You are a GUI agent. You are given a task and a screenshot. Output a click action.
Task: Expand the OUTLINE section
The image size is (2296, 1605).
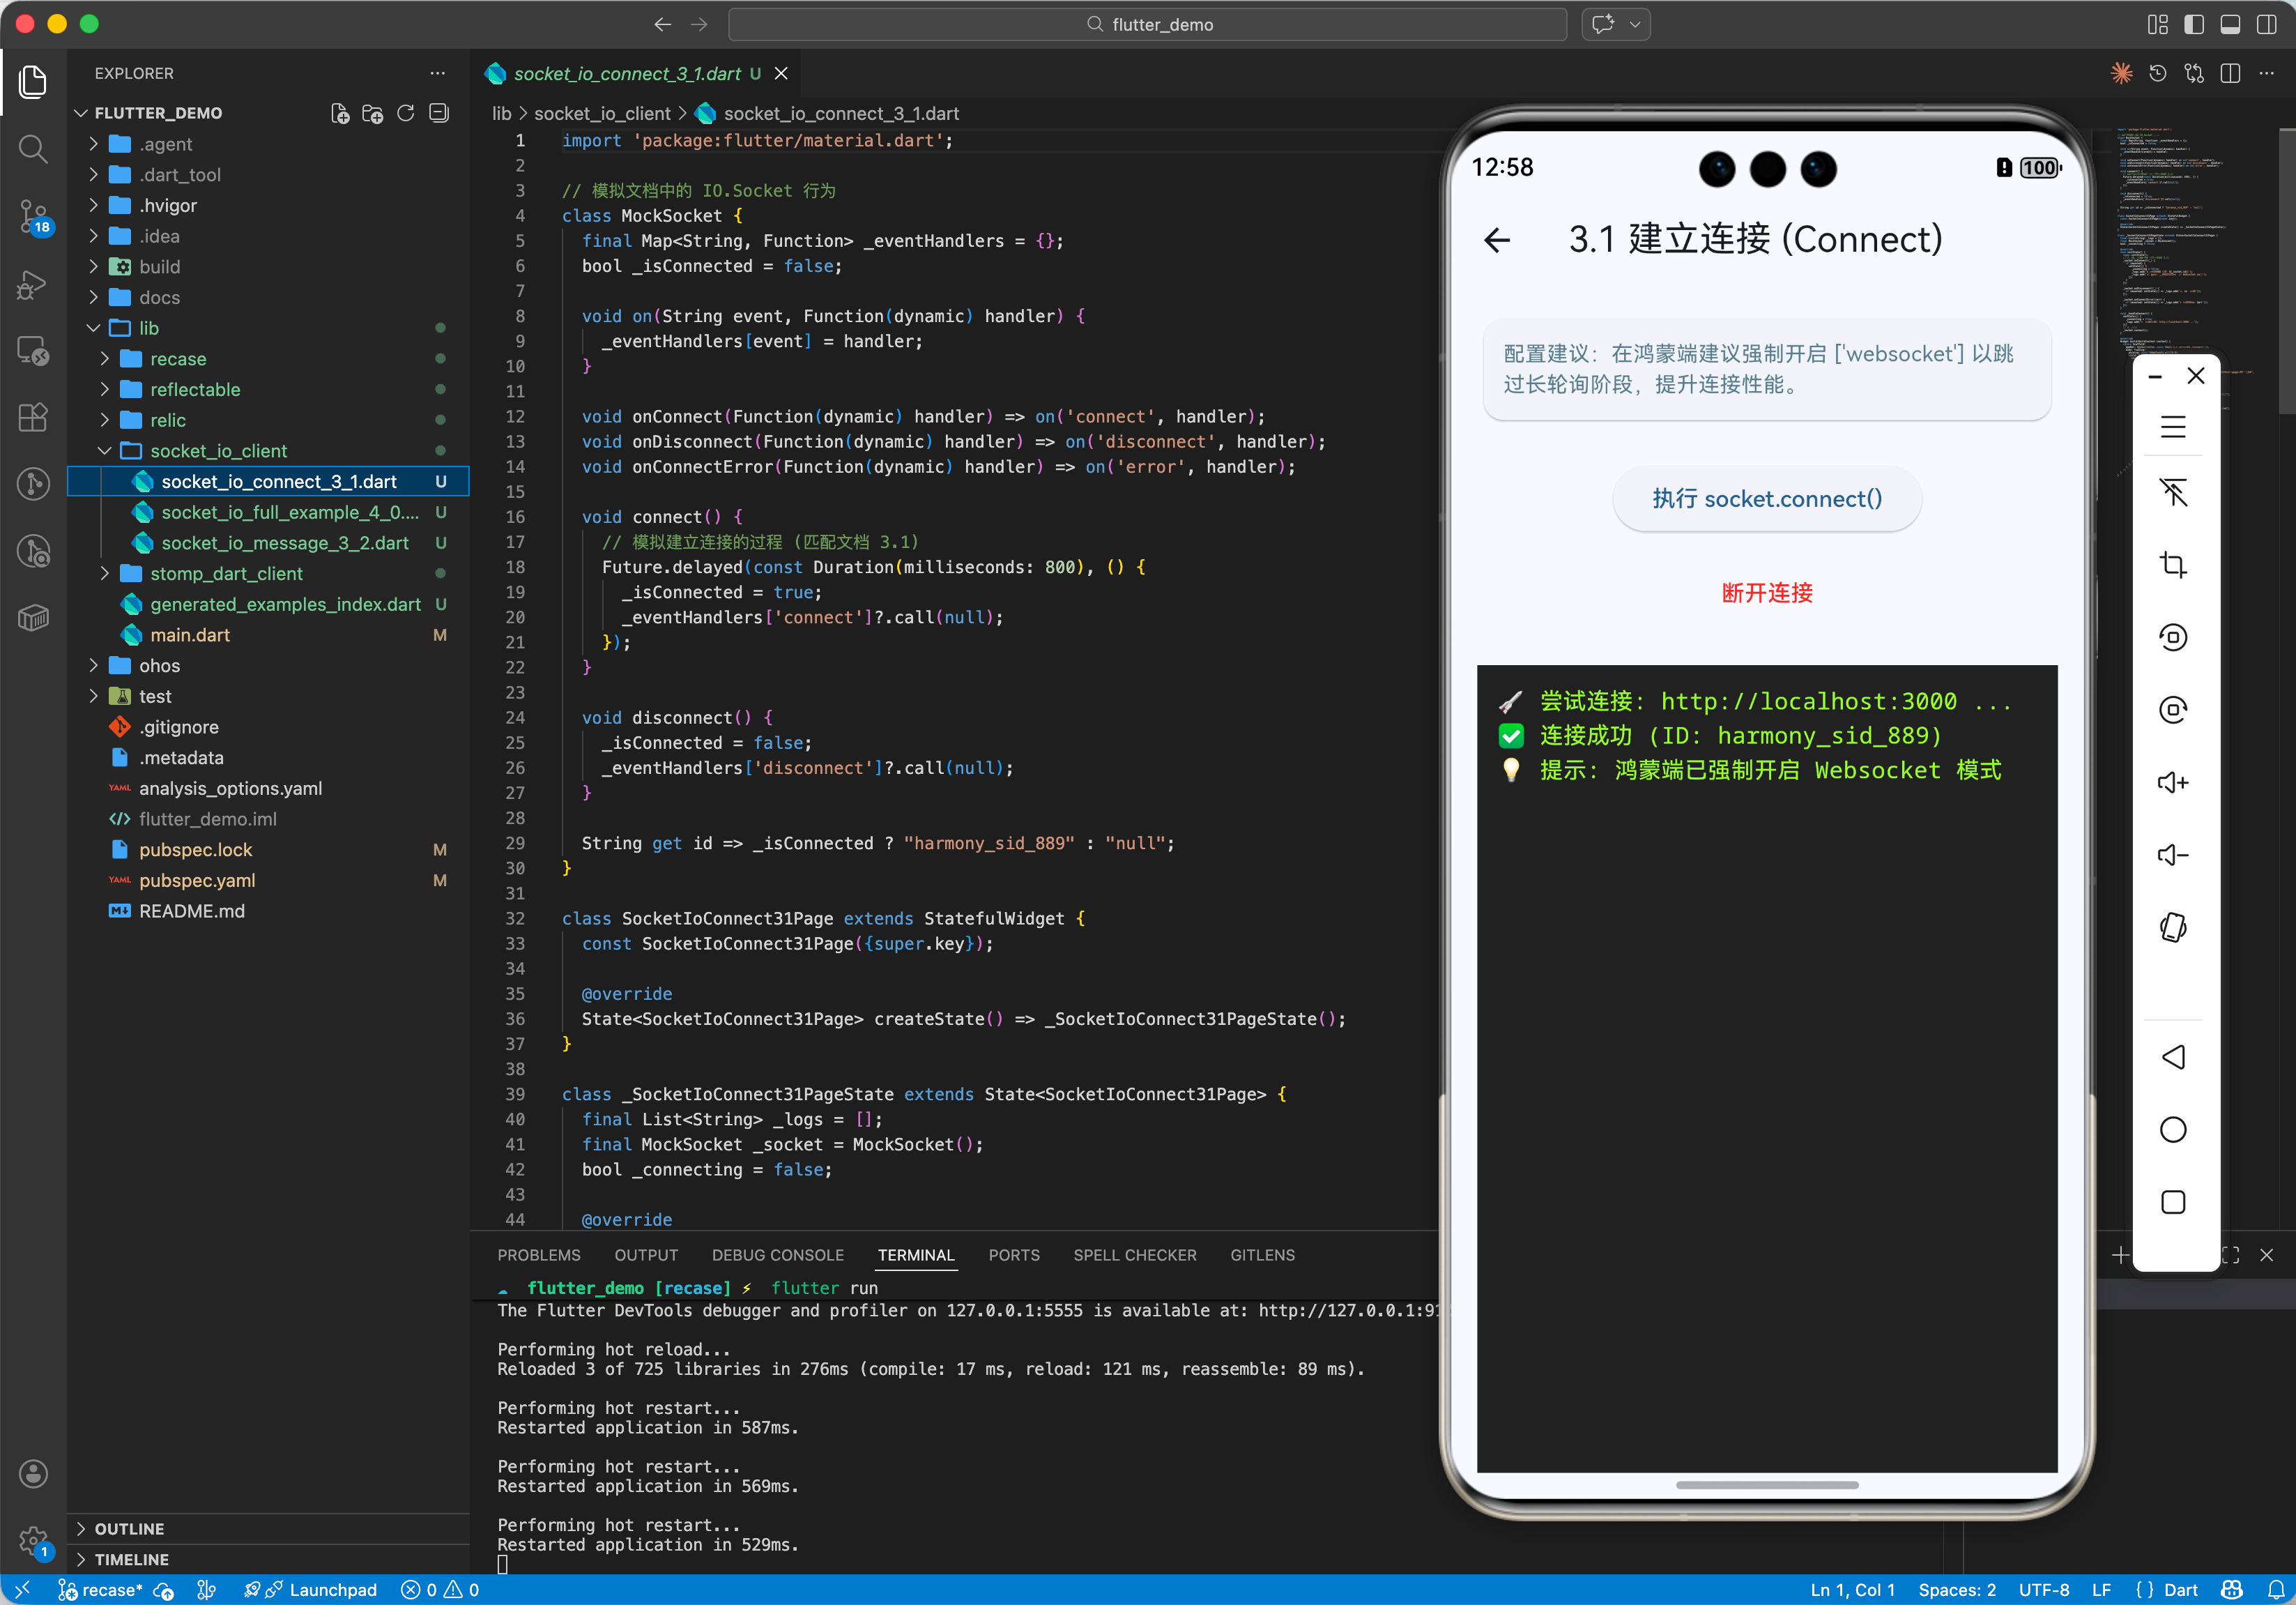[x=129, y=1528]
